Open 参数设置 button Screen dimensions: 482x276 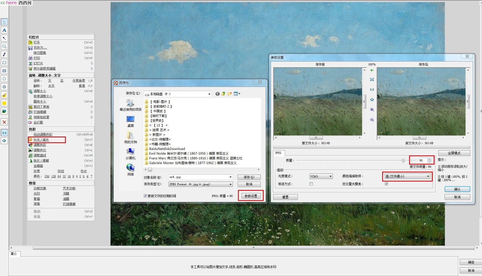click(x=251, y=196)
